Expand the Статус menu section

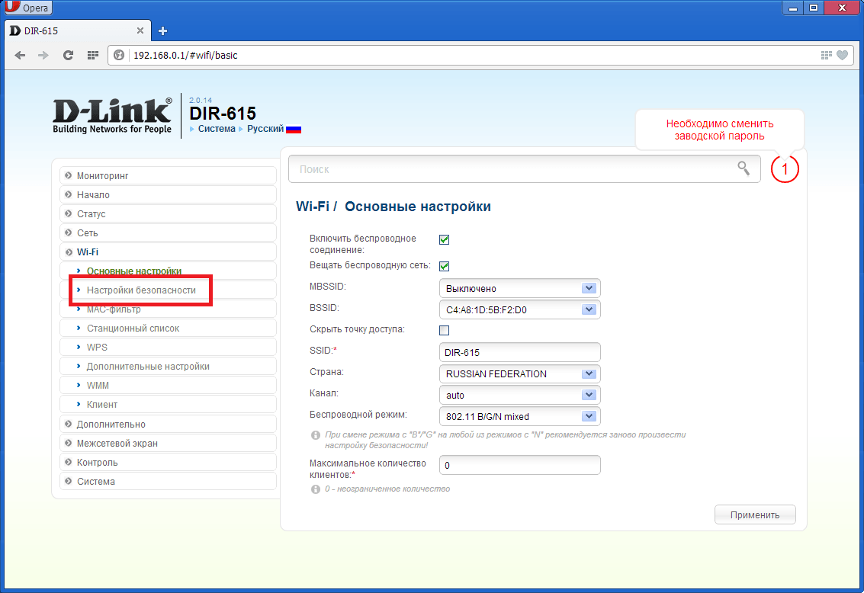(168, 213)
